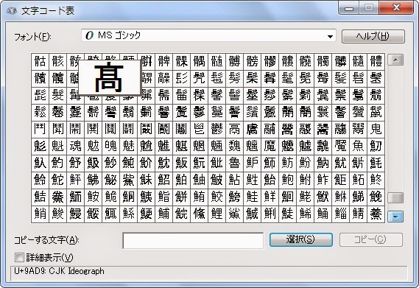This screenshot has width=419, height=288.
Task: Click the scrollbar down arrow of character grid
Action: [x=395, y=217]
